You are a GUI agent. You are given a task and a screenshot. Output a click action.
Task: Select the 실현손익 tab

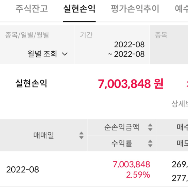pos(79,9)
